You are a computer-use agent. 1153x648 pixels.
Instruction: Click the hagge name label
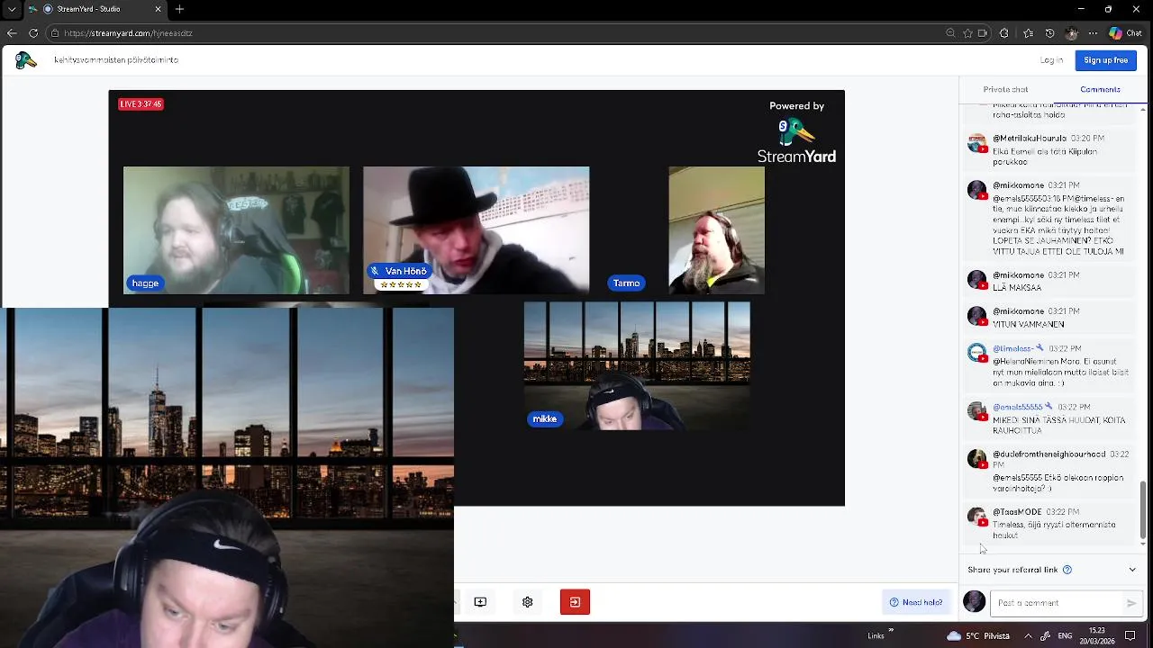point(145,283)
